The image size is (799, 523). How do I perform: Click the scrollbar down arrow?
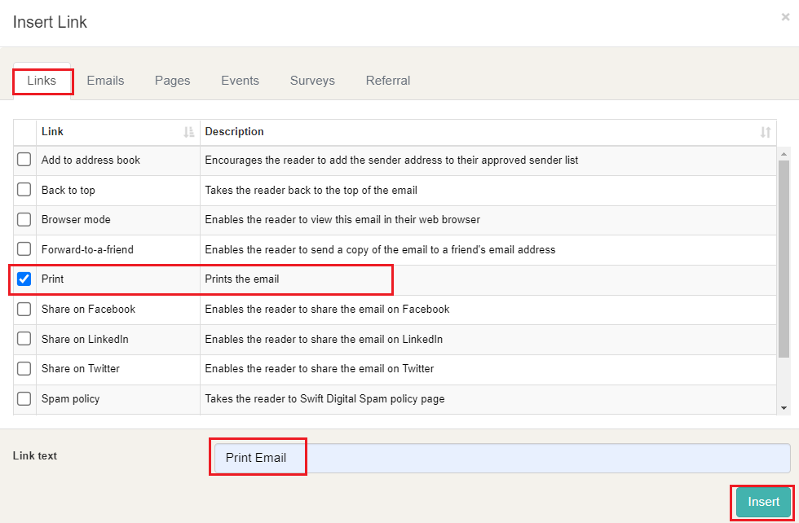[784, 408]
